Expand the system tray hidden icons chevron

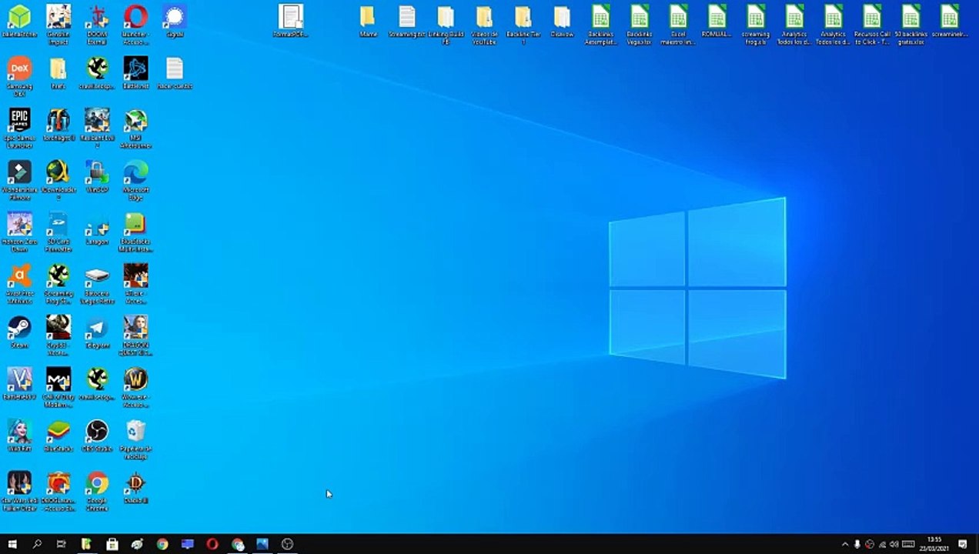(845, 544)
